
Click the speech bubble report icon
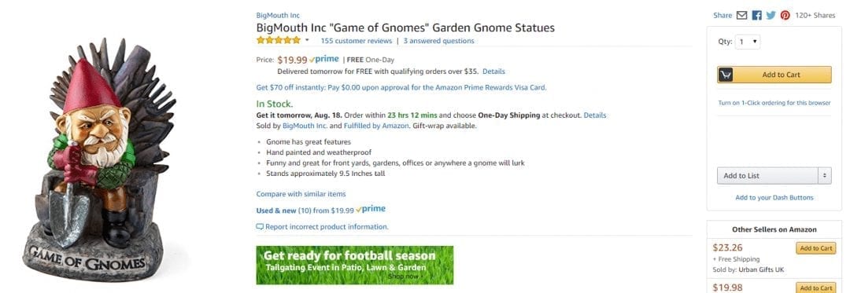coord(260,227)
